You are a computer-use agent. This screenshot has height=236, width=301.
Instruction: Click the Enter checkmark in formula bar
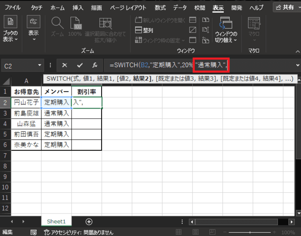tap(79, 66)
